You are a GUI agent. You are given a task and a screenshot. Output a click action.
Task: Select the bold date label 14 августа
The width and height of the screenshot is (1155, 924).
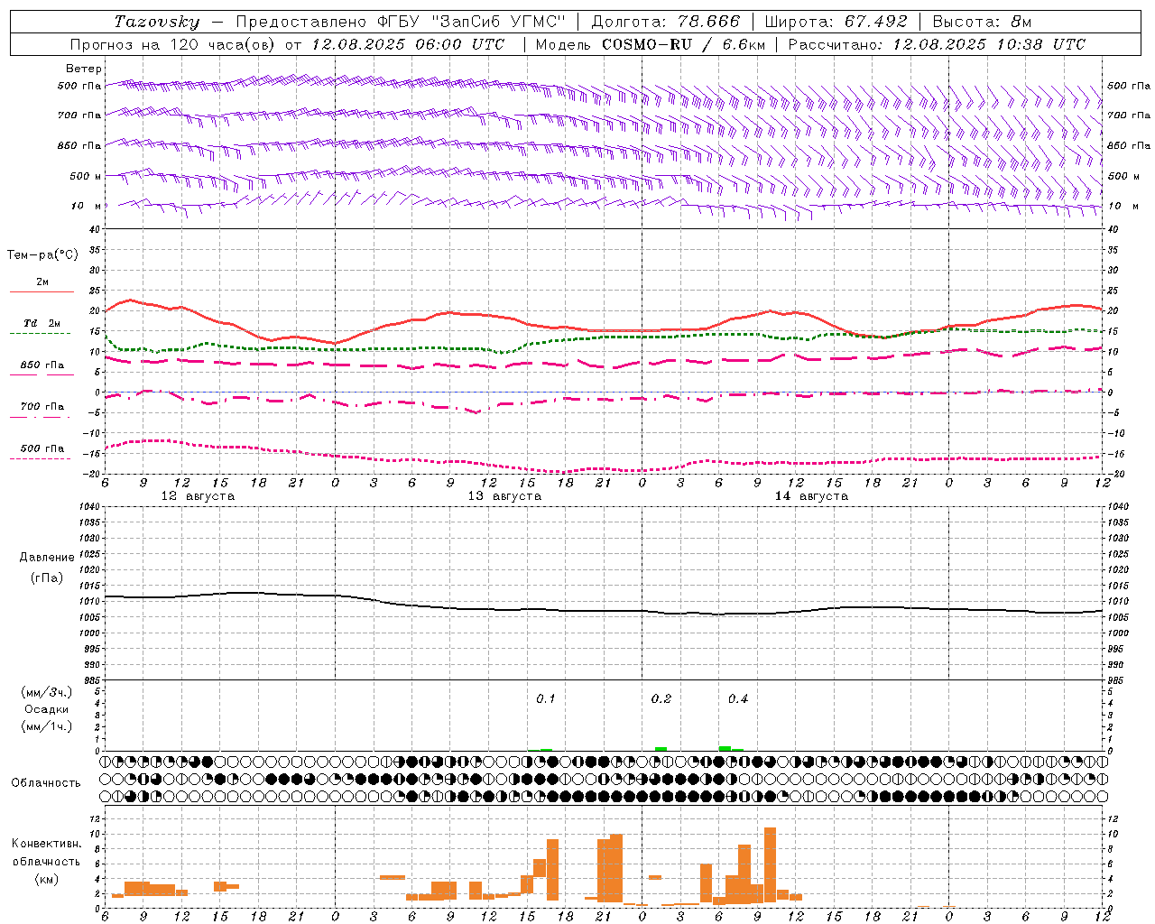click(x=811, y=496)
